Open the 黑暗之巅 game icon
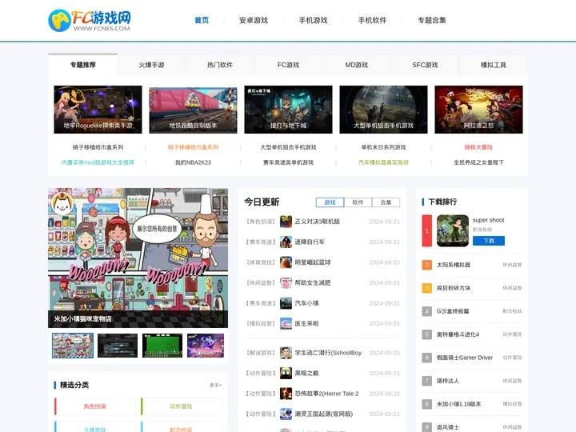The width and height of the screenshot is (576, 432). 286,374
